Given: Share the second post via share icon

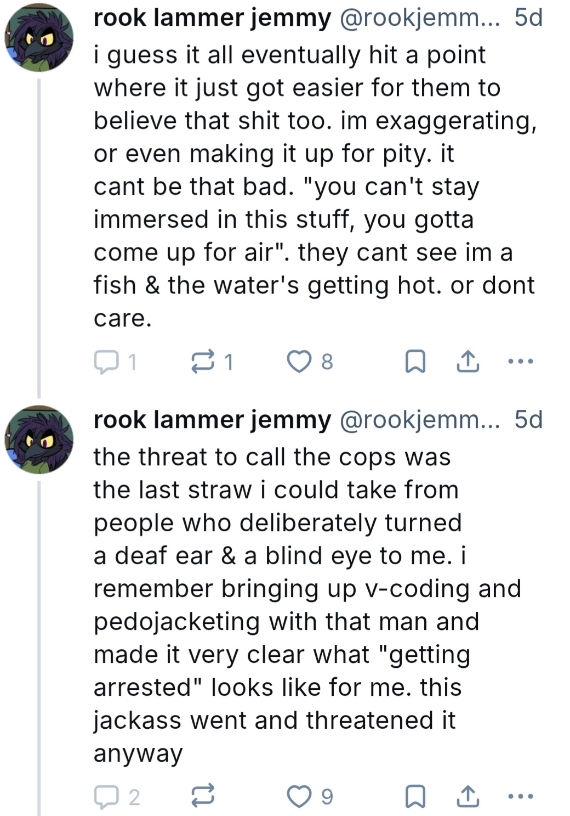Looking at the screenshot, I should (x=468, y=797).
